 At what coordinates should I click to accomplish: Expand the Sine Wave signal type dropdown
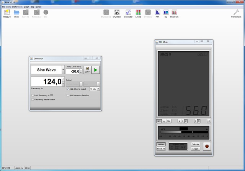pyautogui.click(x=63, y=70)
